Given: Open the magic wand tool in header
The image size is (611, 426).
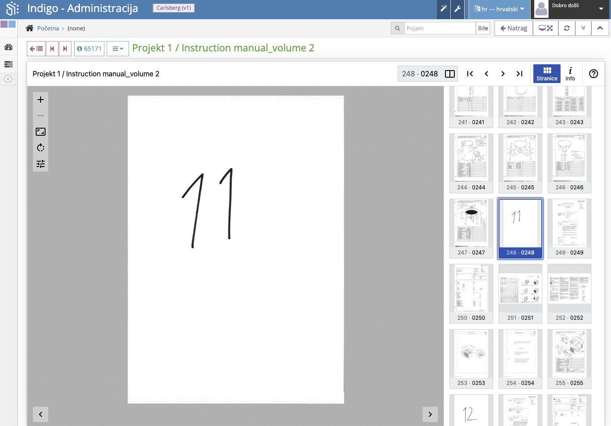Looking at the screenshot, I should [x=444, y=9].
